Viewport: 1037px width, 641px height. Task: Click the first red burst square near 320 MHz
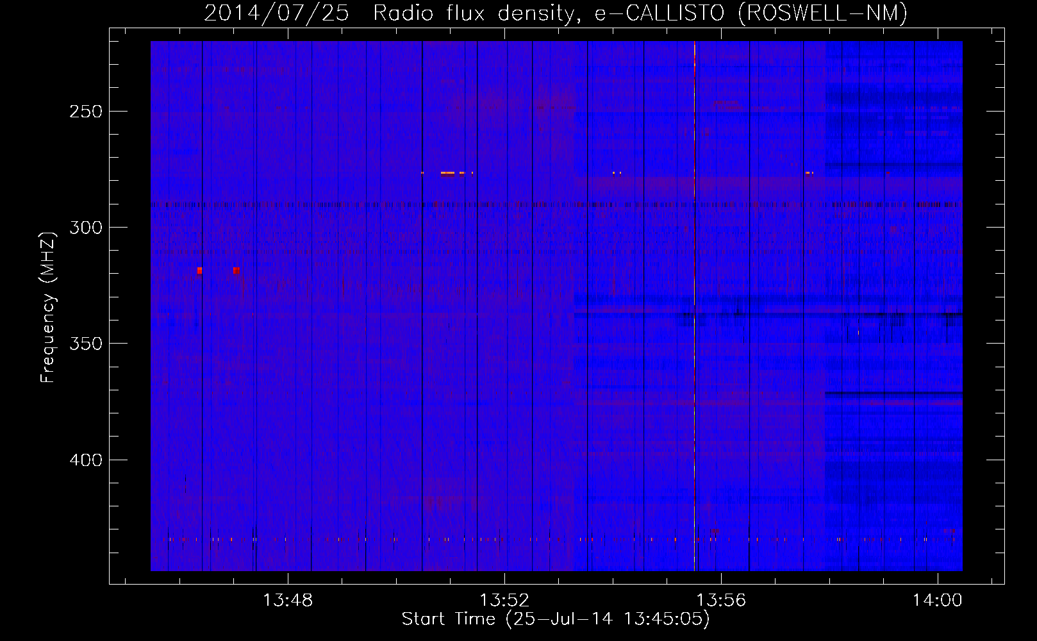tap(199, 271)
